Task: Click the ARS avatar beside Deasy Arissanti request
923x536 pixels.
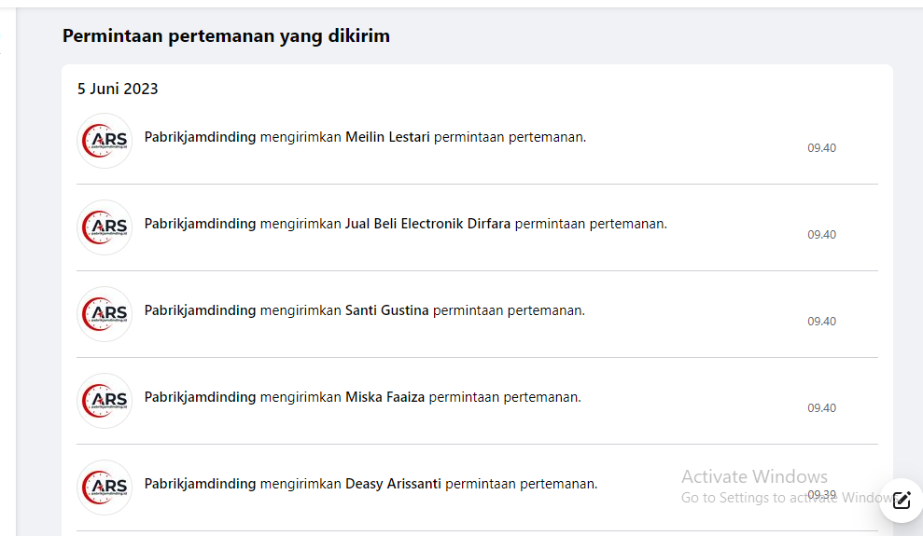Action: 105,488
